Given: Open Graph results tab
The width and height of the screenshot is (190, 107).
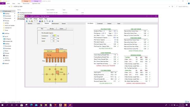Looking at the screenshot, I should coord(119,23).
